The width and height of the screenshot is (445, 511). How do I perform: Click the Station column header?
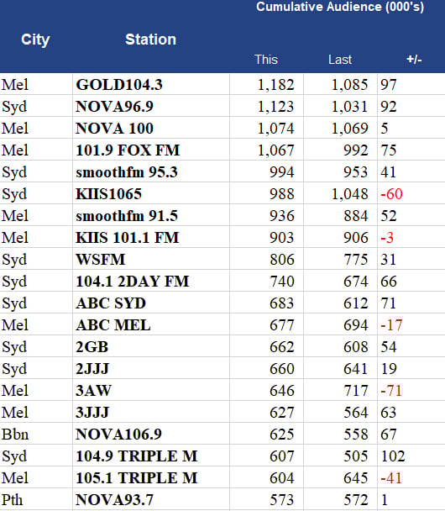coord(151,40)
